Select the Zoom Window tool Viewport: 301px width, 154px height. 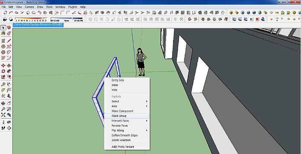9,109
